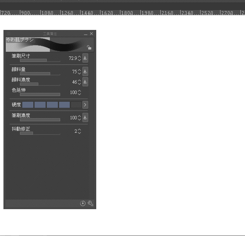Open the 筆刷尺寸 dynamics button
Screen dimensions: 245x236
85,58
